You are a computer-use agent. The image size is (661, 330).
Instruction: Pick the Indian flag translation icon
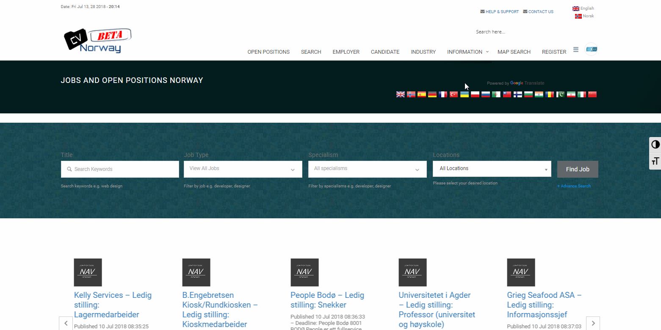[x=539, y=94]
